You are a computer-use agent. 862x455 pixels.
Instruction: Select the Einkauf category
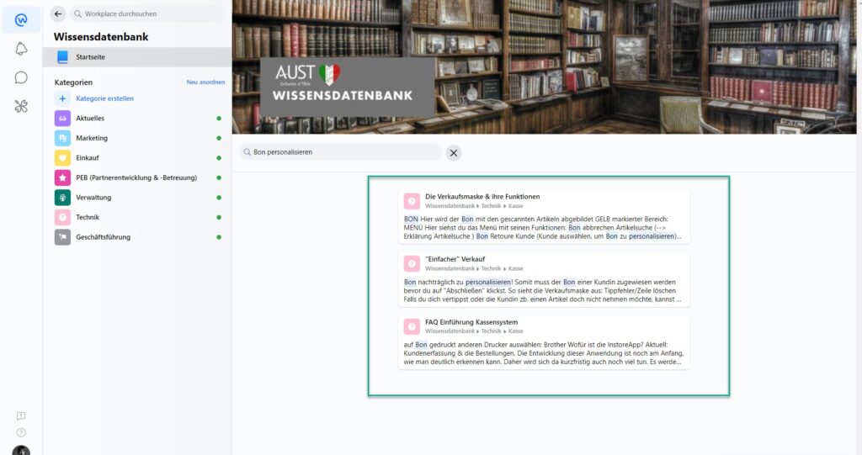(x=88, y=158)
